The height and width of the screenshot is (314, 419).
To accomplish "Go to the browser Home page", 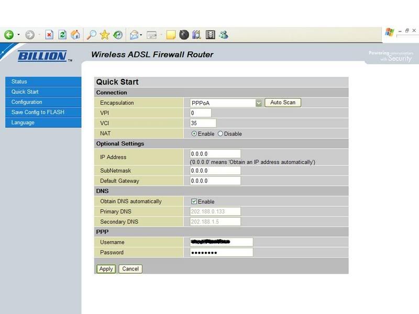I will [75, 35].
